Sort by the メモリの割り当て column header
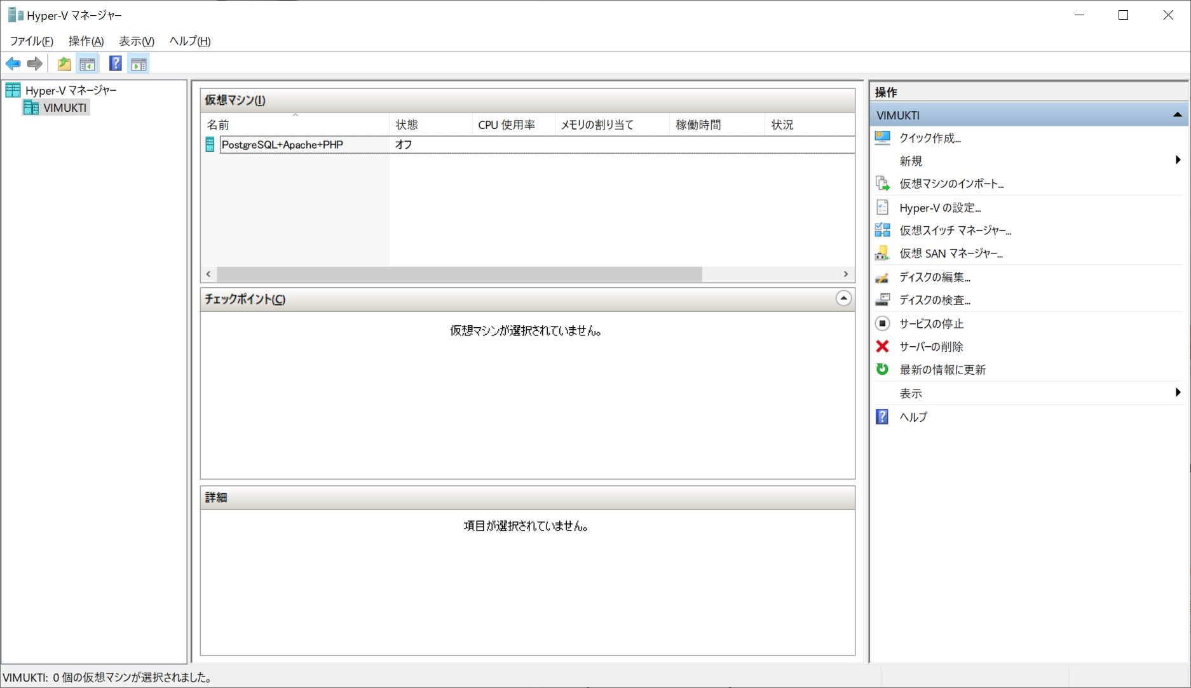1191x688 pixels. tap(612, 125)
